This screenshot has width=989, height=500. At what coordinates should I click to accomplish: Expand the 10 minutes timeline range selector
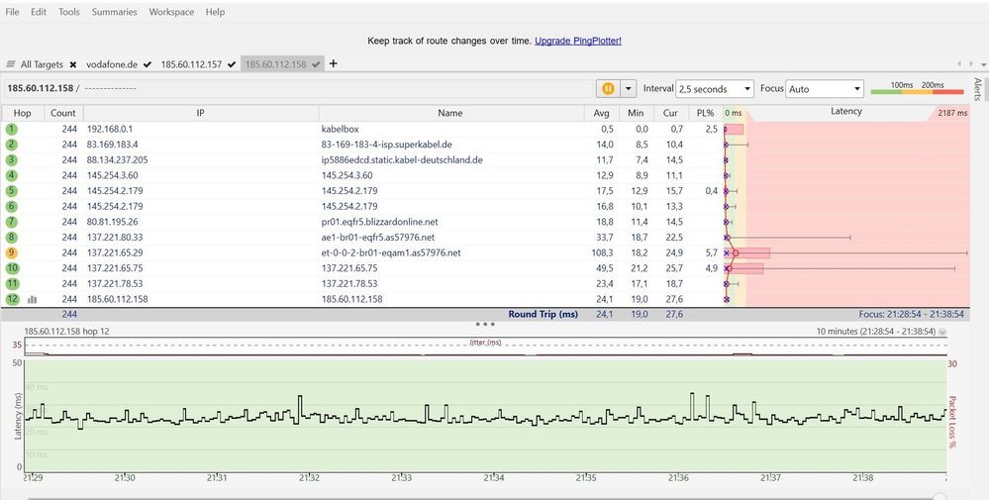pyautogui.click(x=941, y=332)
